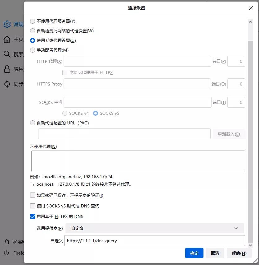Select the 不使用代理服务器 radio button
The image size is (259, 265).
click(x=33, y=21)
